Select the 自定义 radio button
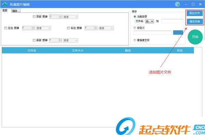 pos(135,28)
